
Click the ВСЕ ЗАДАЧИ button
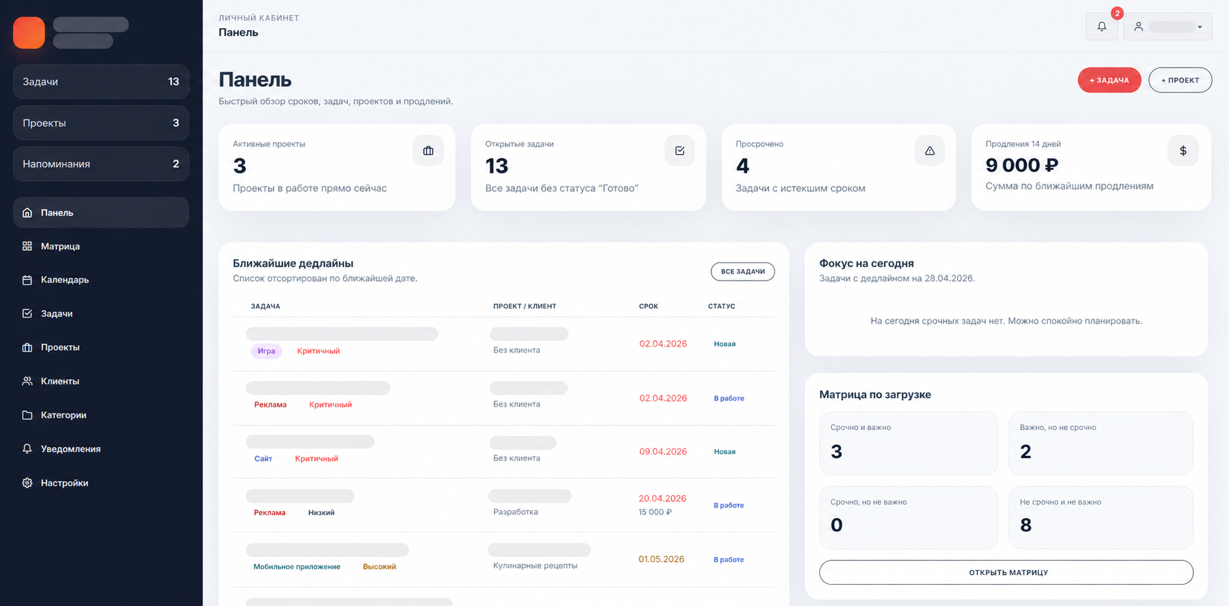coord(743,272)
